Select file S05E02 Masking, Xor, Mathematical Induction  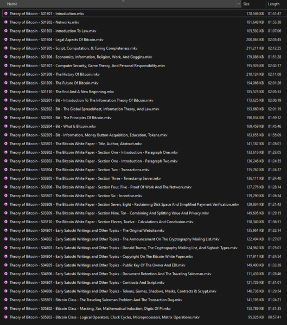pos(90,308)
